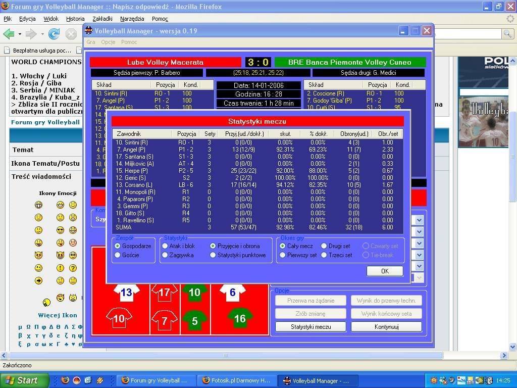Reload the page in Firefox
517x388 pixels.
[x=54, y=34]
